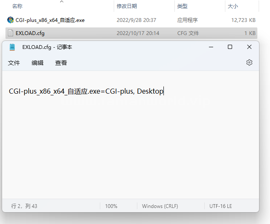
Task: Open the 查看 menu
Action: click(61, 63)
